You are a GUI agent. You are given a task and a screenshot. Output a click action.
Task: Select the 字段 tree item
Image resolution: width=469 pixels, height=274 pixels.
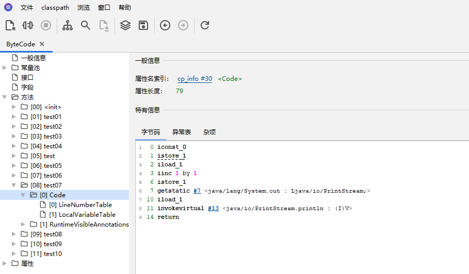27,88
